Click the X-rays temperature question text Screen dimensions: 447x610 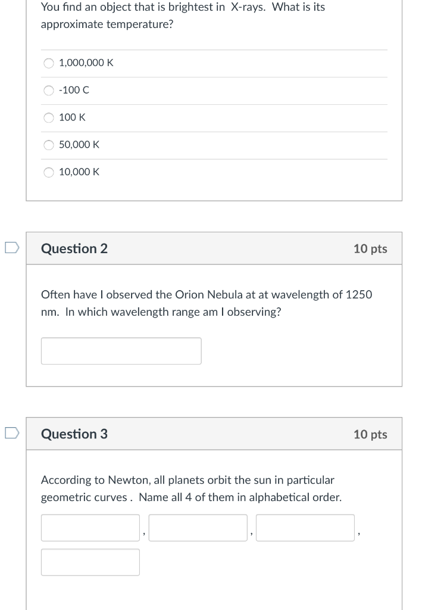[x=183, y=15]
